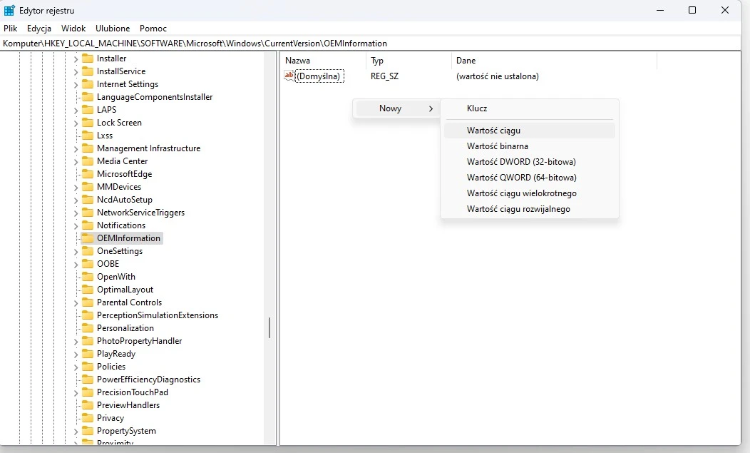Expand the Internet Settings key
The width and height of the screenshot is (750, 453).
(x=75, y=83)
